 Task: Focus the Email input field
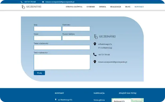pos(48,38)
